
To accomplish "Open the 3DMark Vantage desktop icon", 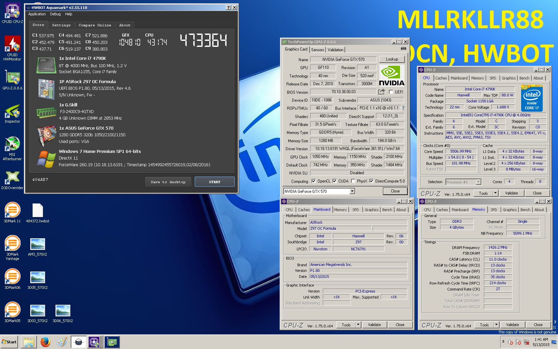I will 12,248.
